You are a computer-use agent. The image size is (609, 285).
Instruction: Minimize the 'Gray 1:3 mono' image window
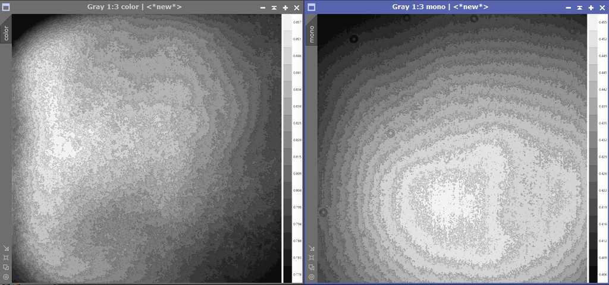tap(569, 7)
